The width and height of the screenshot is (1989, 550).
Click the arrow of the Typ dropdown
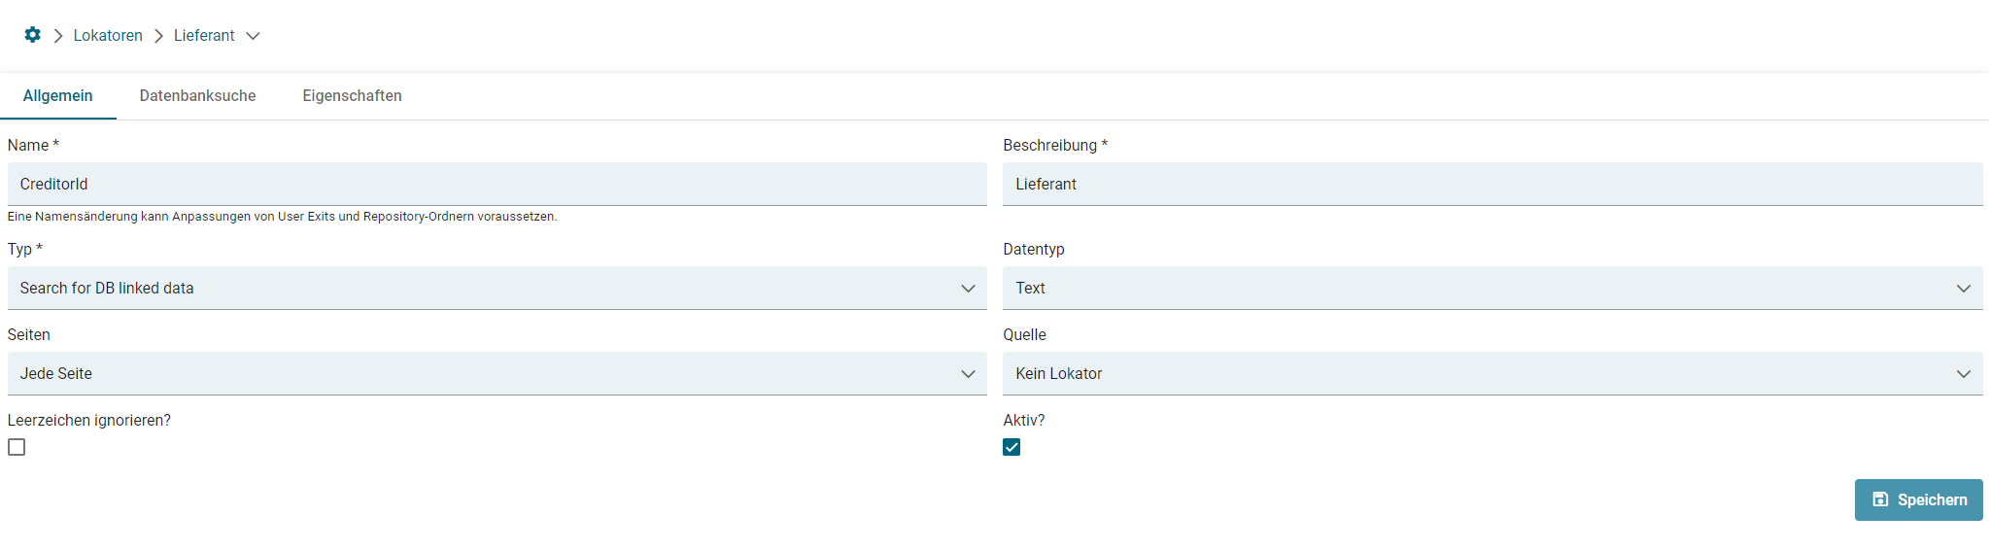[968, 289]
